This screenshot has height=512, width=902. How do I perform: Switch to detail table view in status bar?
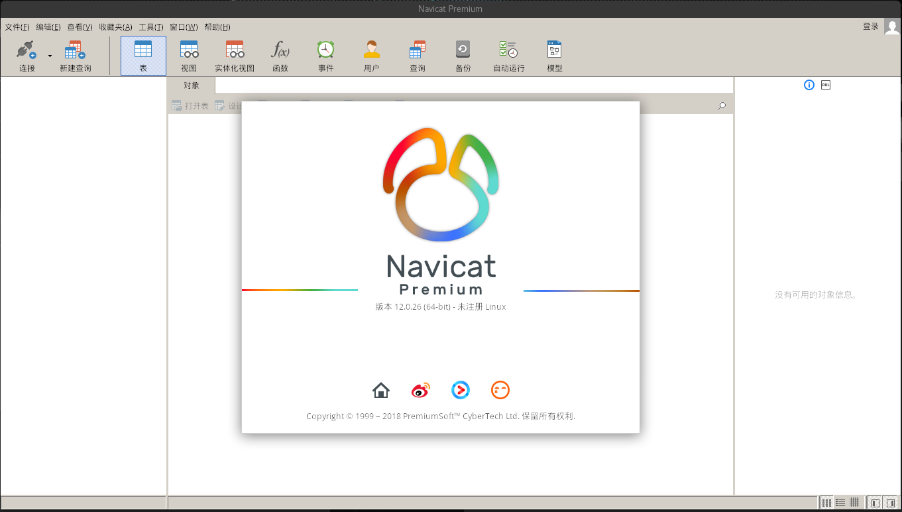855,503
